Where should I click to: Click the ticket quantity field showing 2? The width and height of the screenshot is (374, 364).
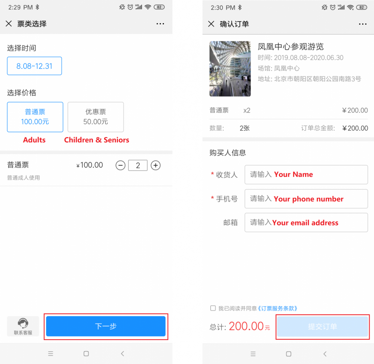click(x=138, y=165)
